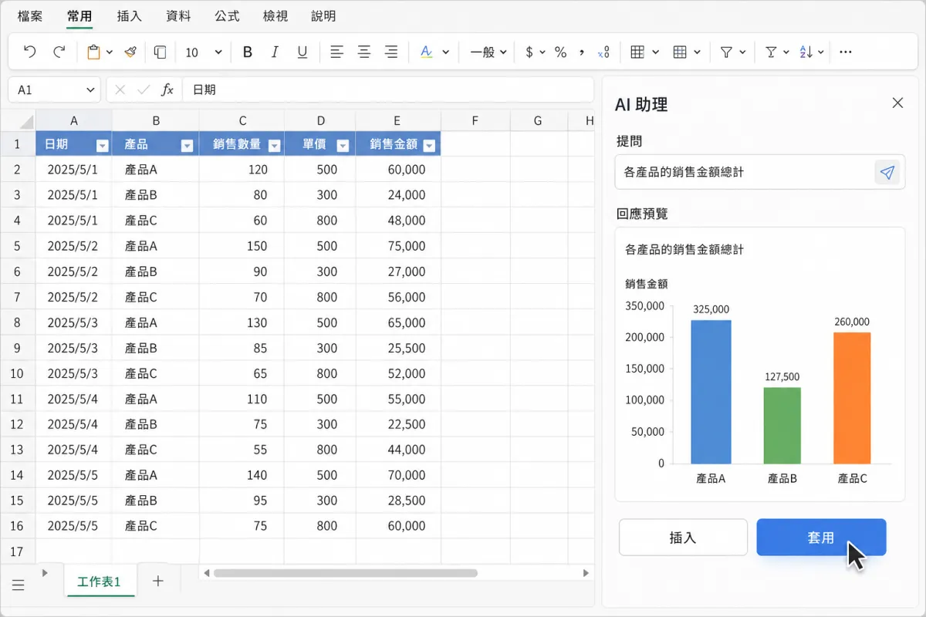
Task: Click the currency dollar sign icon
Action: tap(529, 52)
